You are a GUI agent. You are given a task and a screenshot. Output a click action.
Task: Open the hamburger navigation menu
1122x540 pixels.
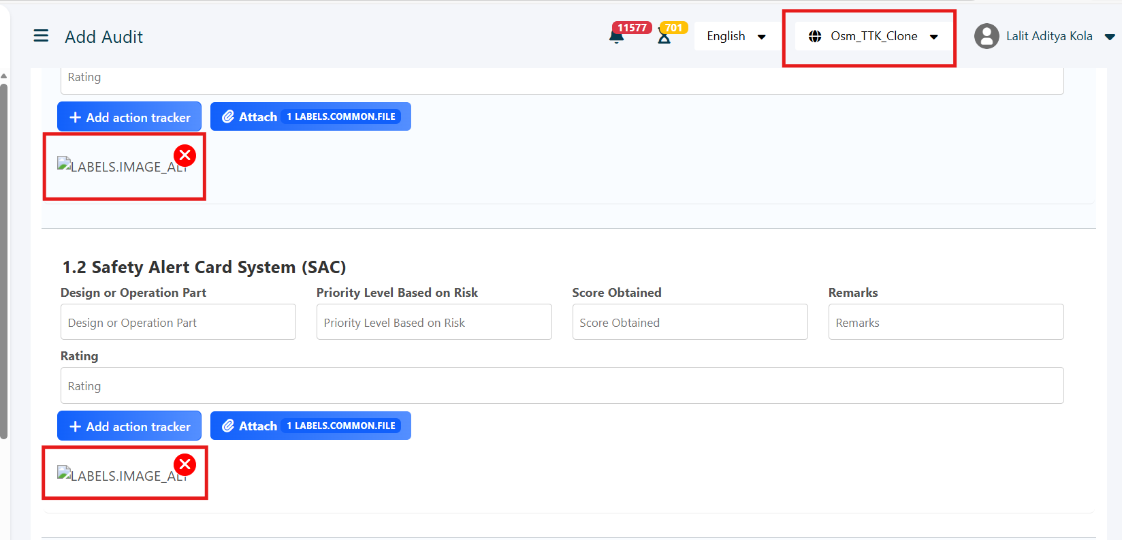tap(41, 36)
